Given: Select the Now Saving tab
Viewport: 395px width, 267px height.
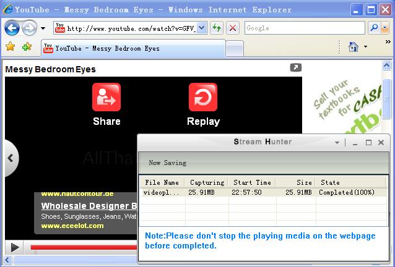Looking at the screenshot, I should (x=168, y=163).
